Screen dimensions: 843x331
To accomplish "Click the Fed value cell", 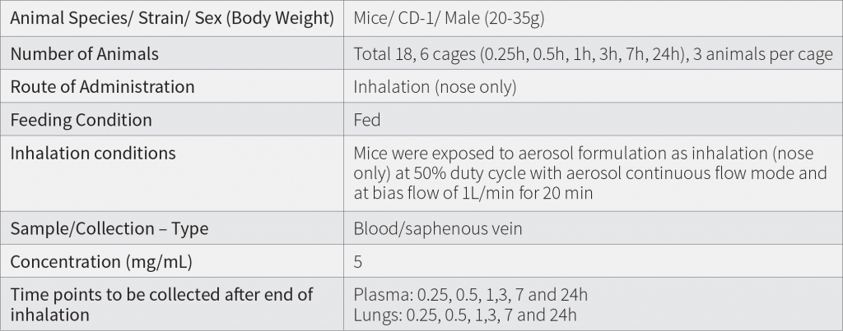I will pos(593,119).
